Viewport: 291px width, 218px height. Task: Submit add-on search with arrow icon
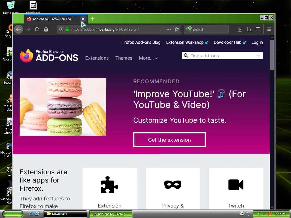pyautogui.click(x=258, y=56)
